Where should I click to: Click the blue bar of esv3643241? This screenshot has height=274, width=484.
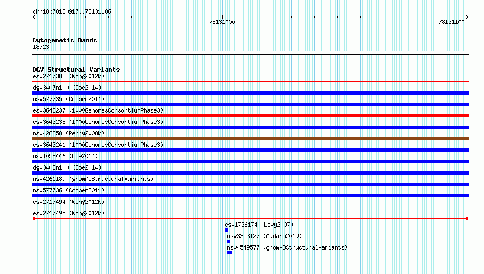click(x=250, y=150)
